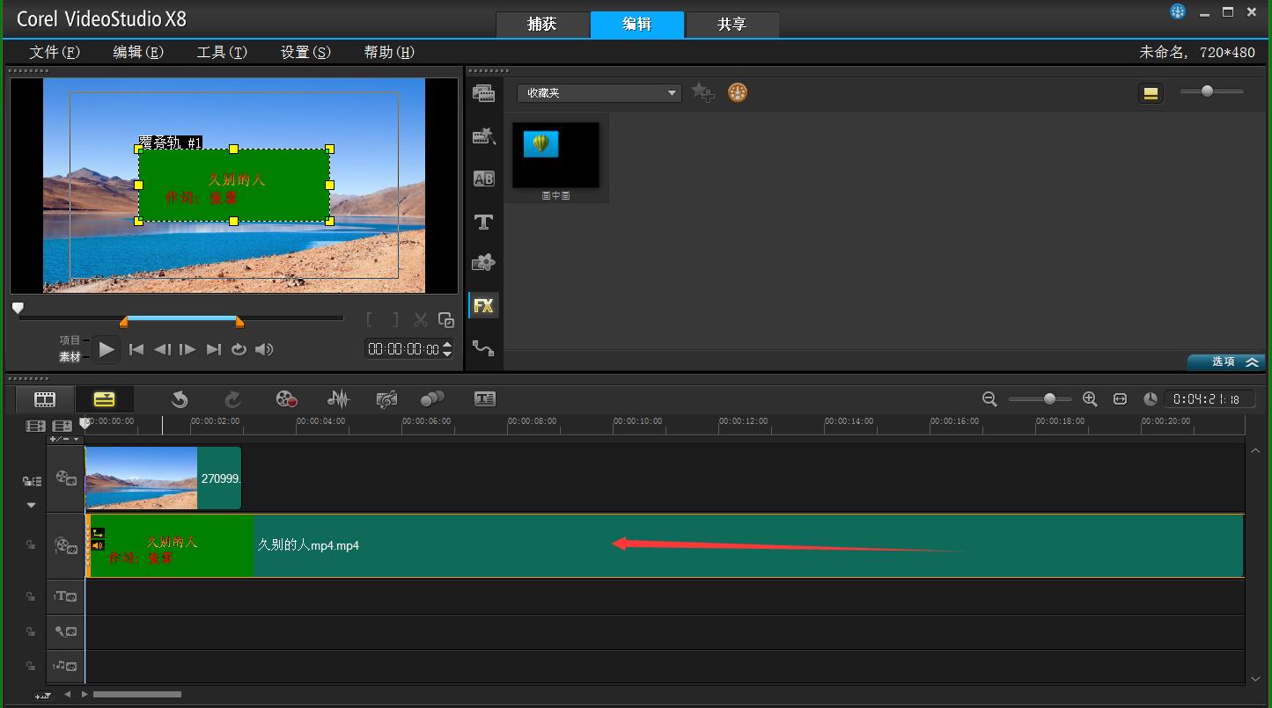The image size is (1272, 708).
Task: Zoom out the timeline with magnifier minus
Action: click(989, 399)
